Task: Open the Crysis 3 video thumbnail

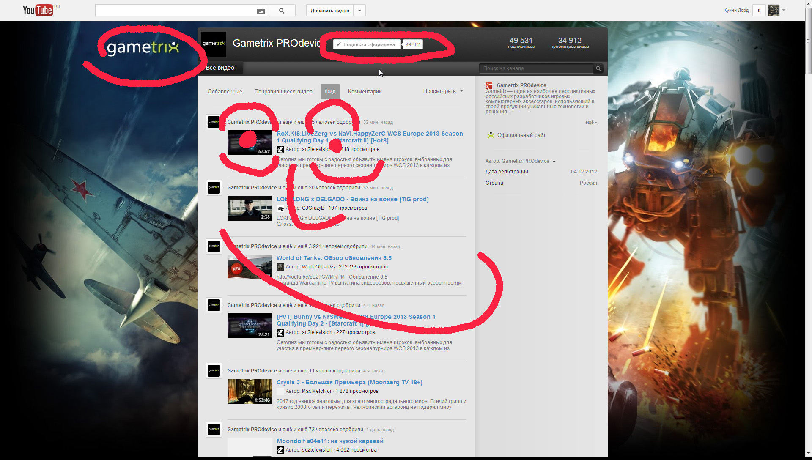Action: pos(250,391)
